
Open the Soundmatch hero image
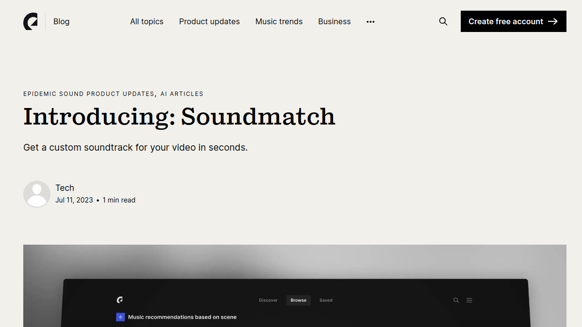[295, 286]
